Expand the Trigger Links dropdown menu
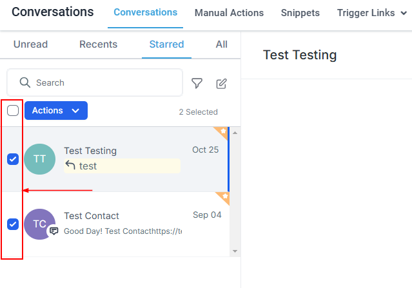The image size is (412, 288). tap(372, 13)
